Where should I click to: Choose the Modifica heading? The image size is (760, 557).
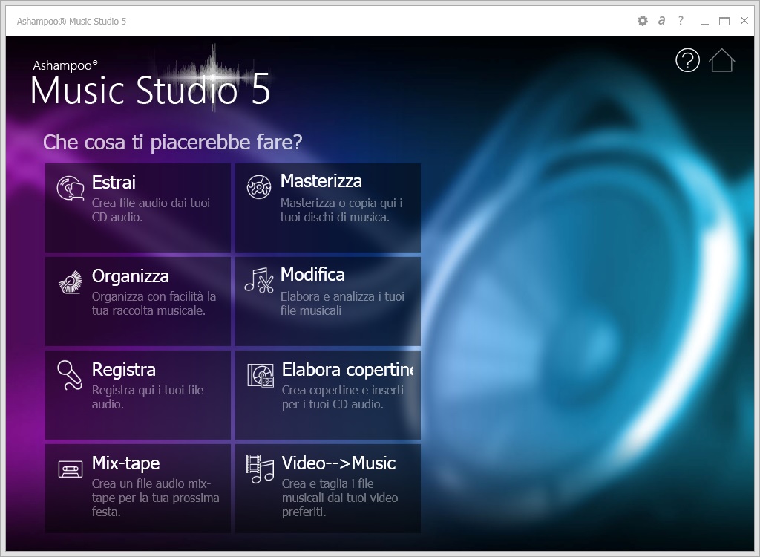pyautogui.click(x=312, y=275)
